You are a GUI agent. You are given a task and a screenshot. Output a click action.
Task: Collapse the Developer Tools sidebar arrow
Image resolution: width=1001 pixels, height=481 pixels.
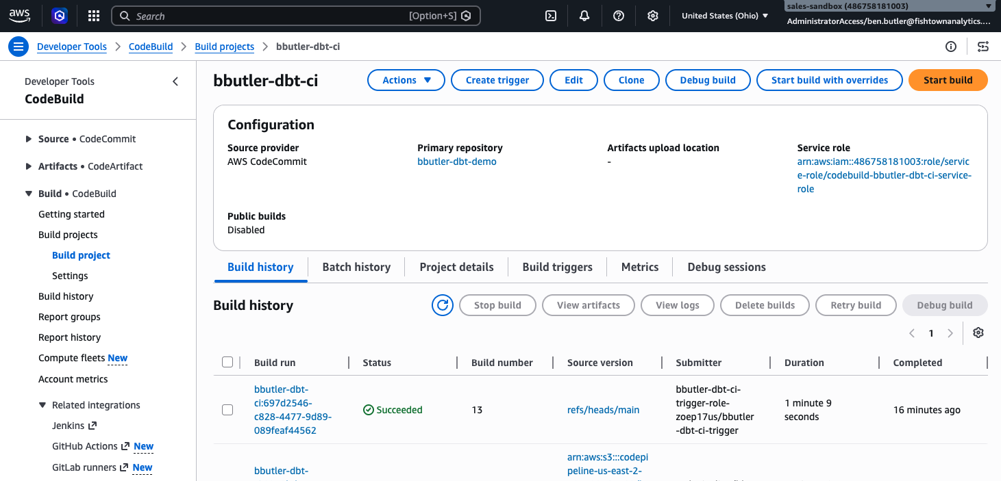175,81
